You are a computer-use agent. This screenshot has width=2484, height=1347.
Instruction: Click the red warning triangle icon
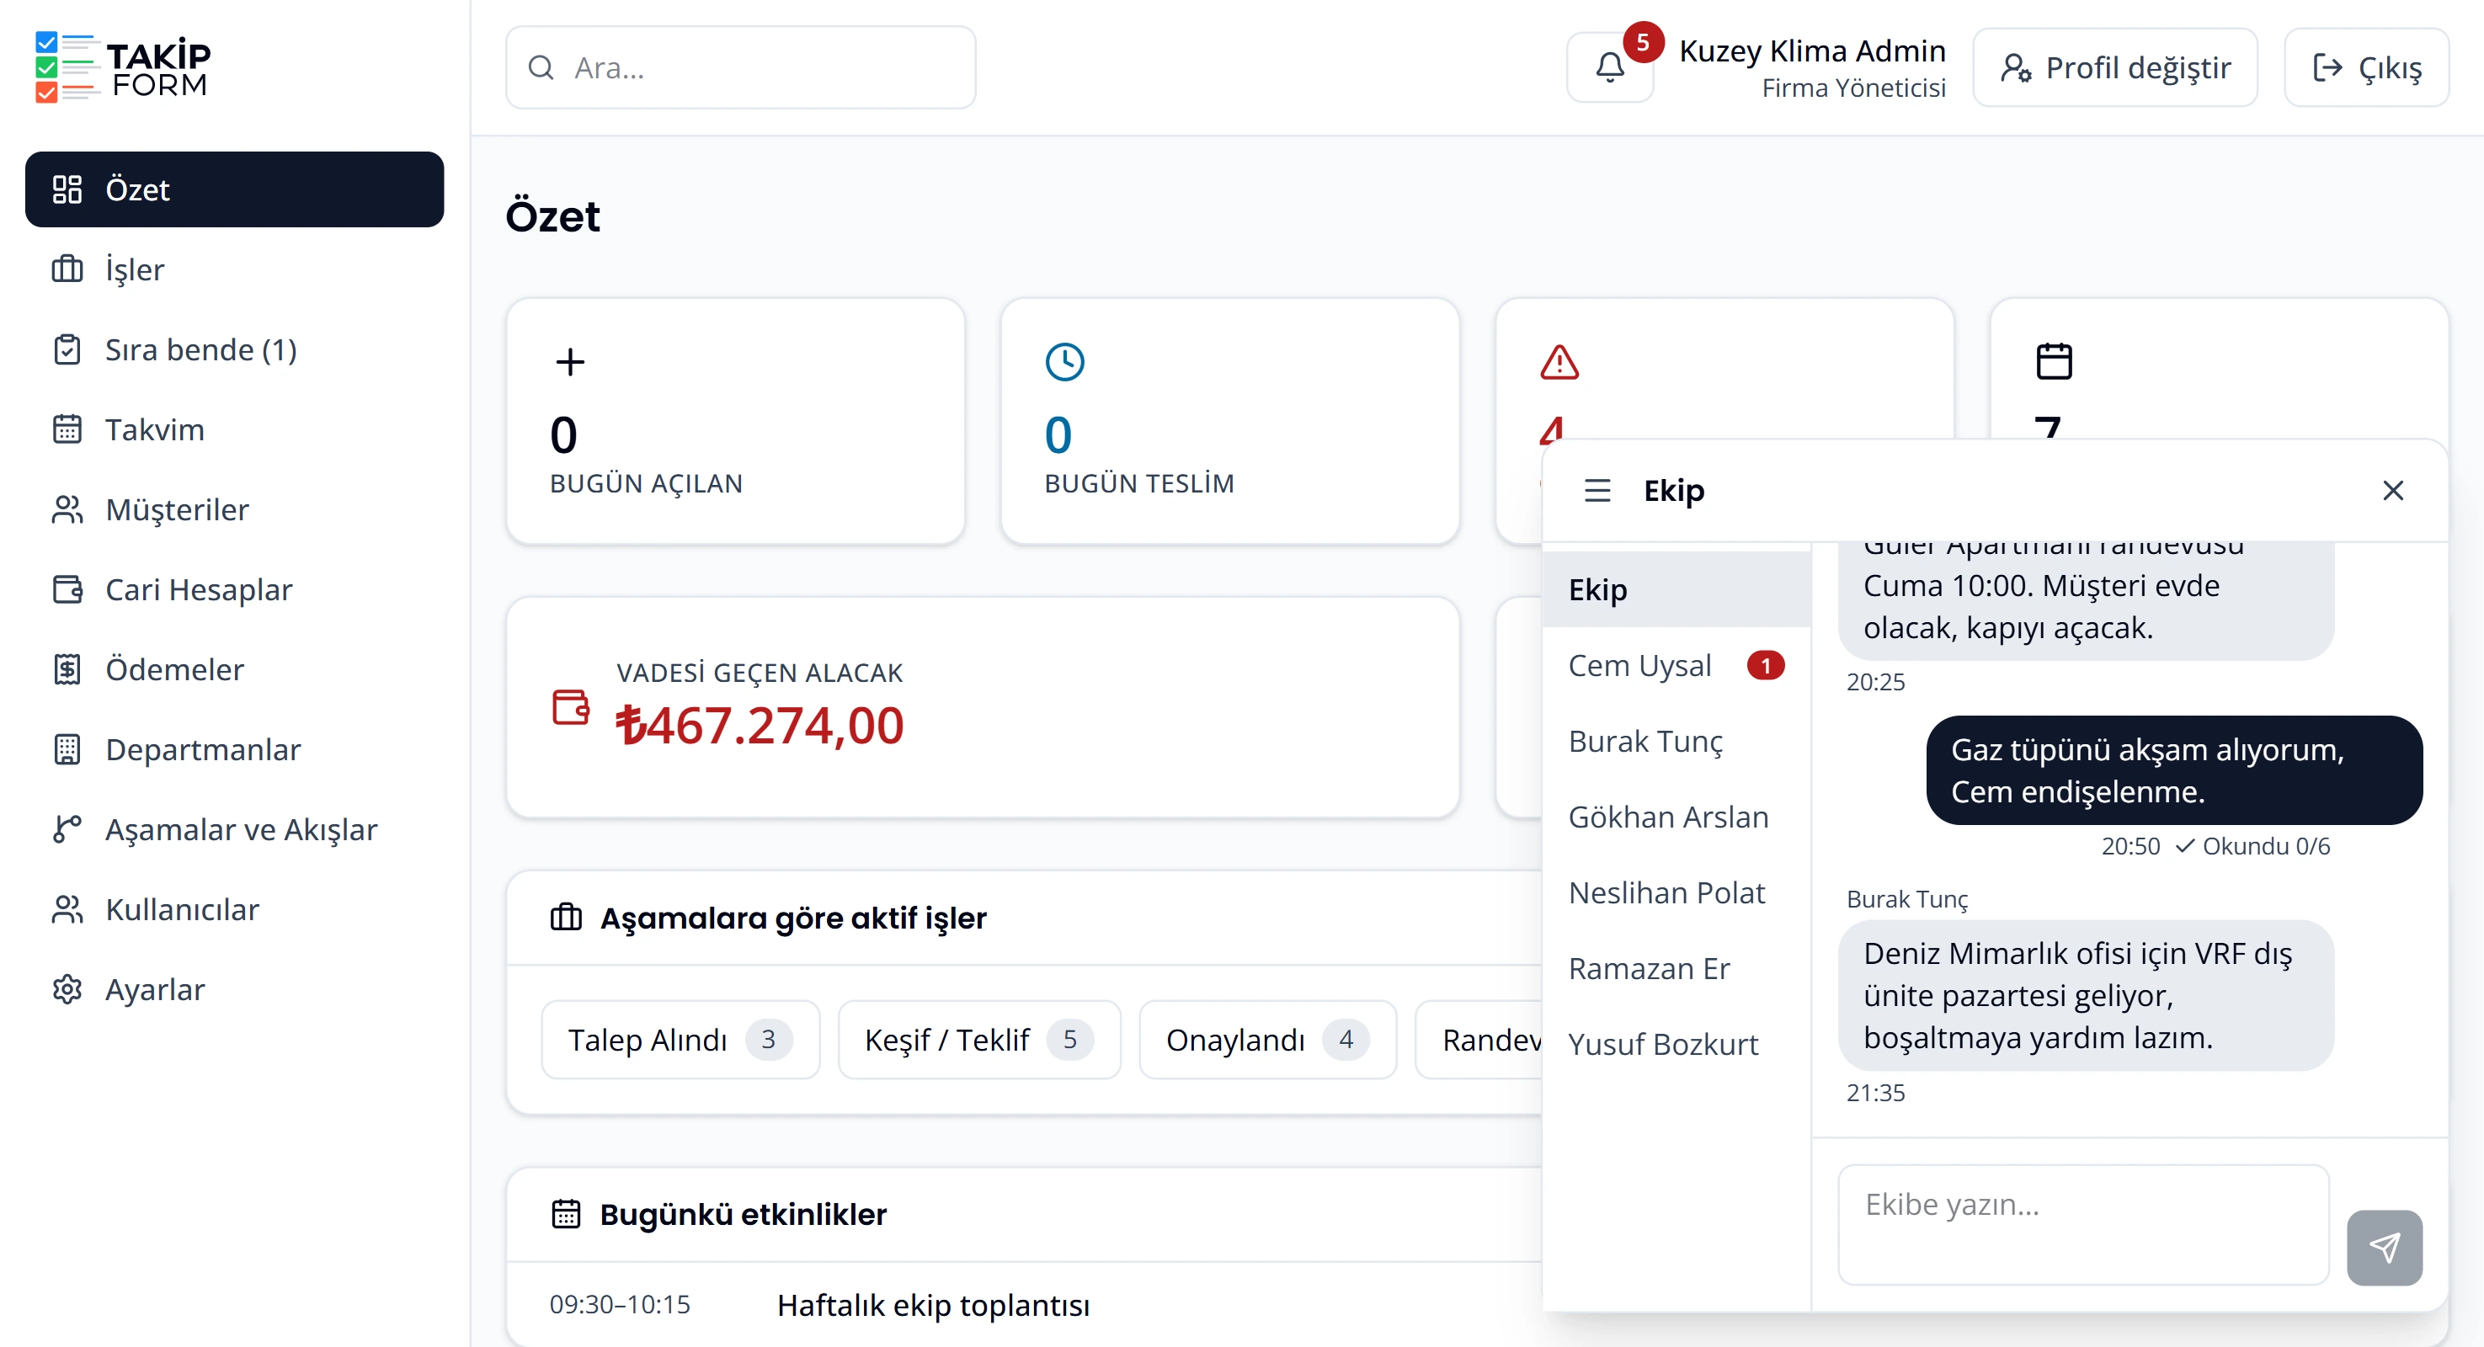1559,363
